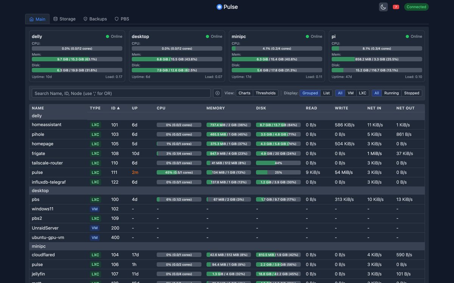This screenshot has height=283, width=454.
Task: Click the delly node group row
Action: click(227, 116)
